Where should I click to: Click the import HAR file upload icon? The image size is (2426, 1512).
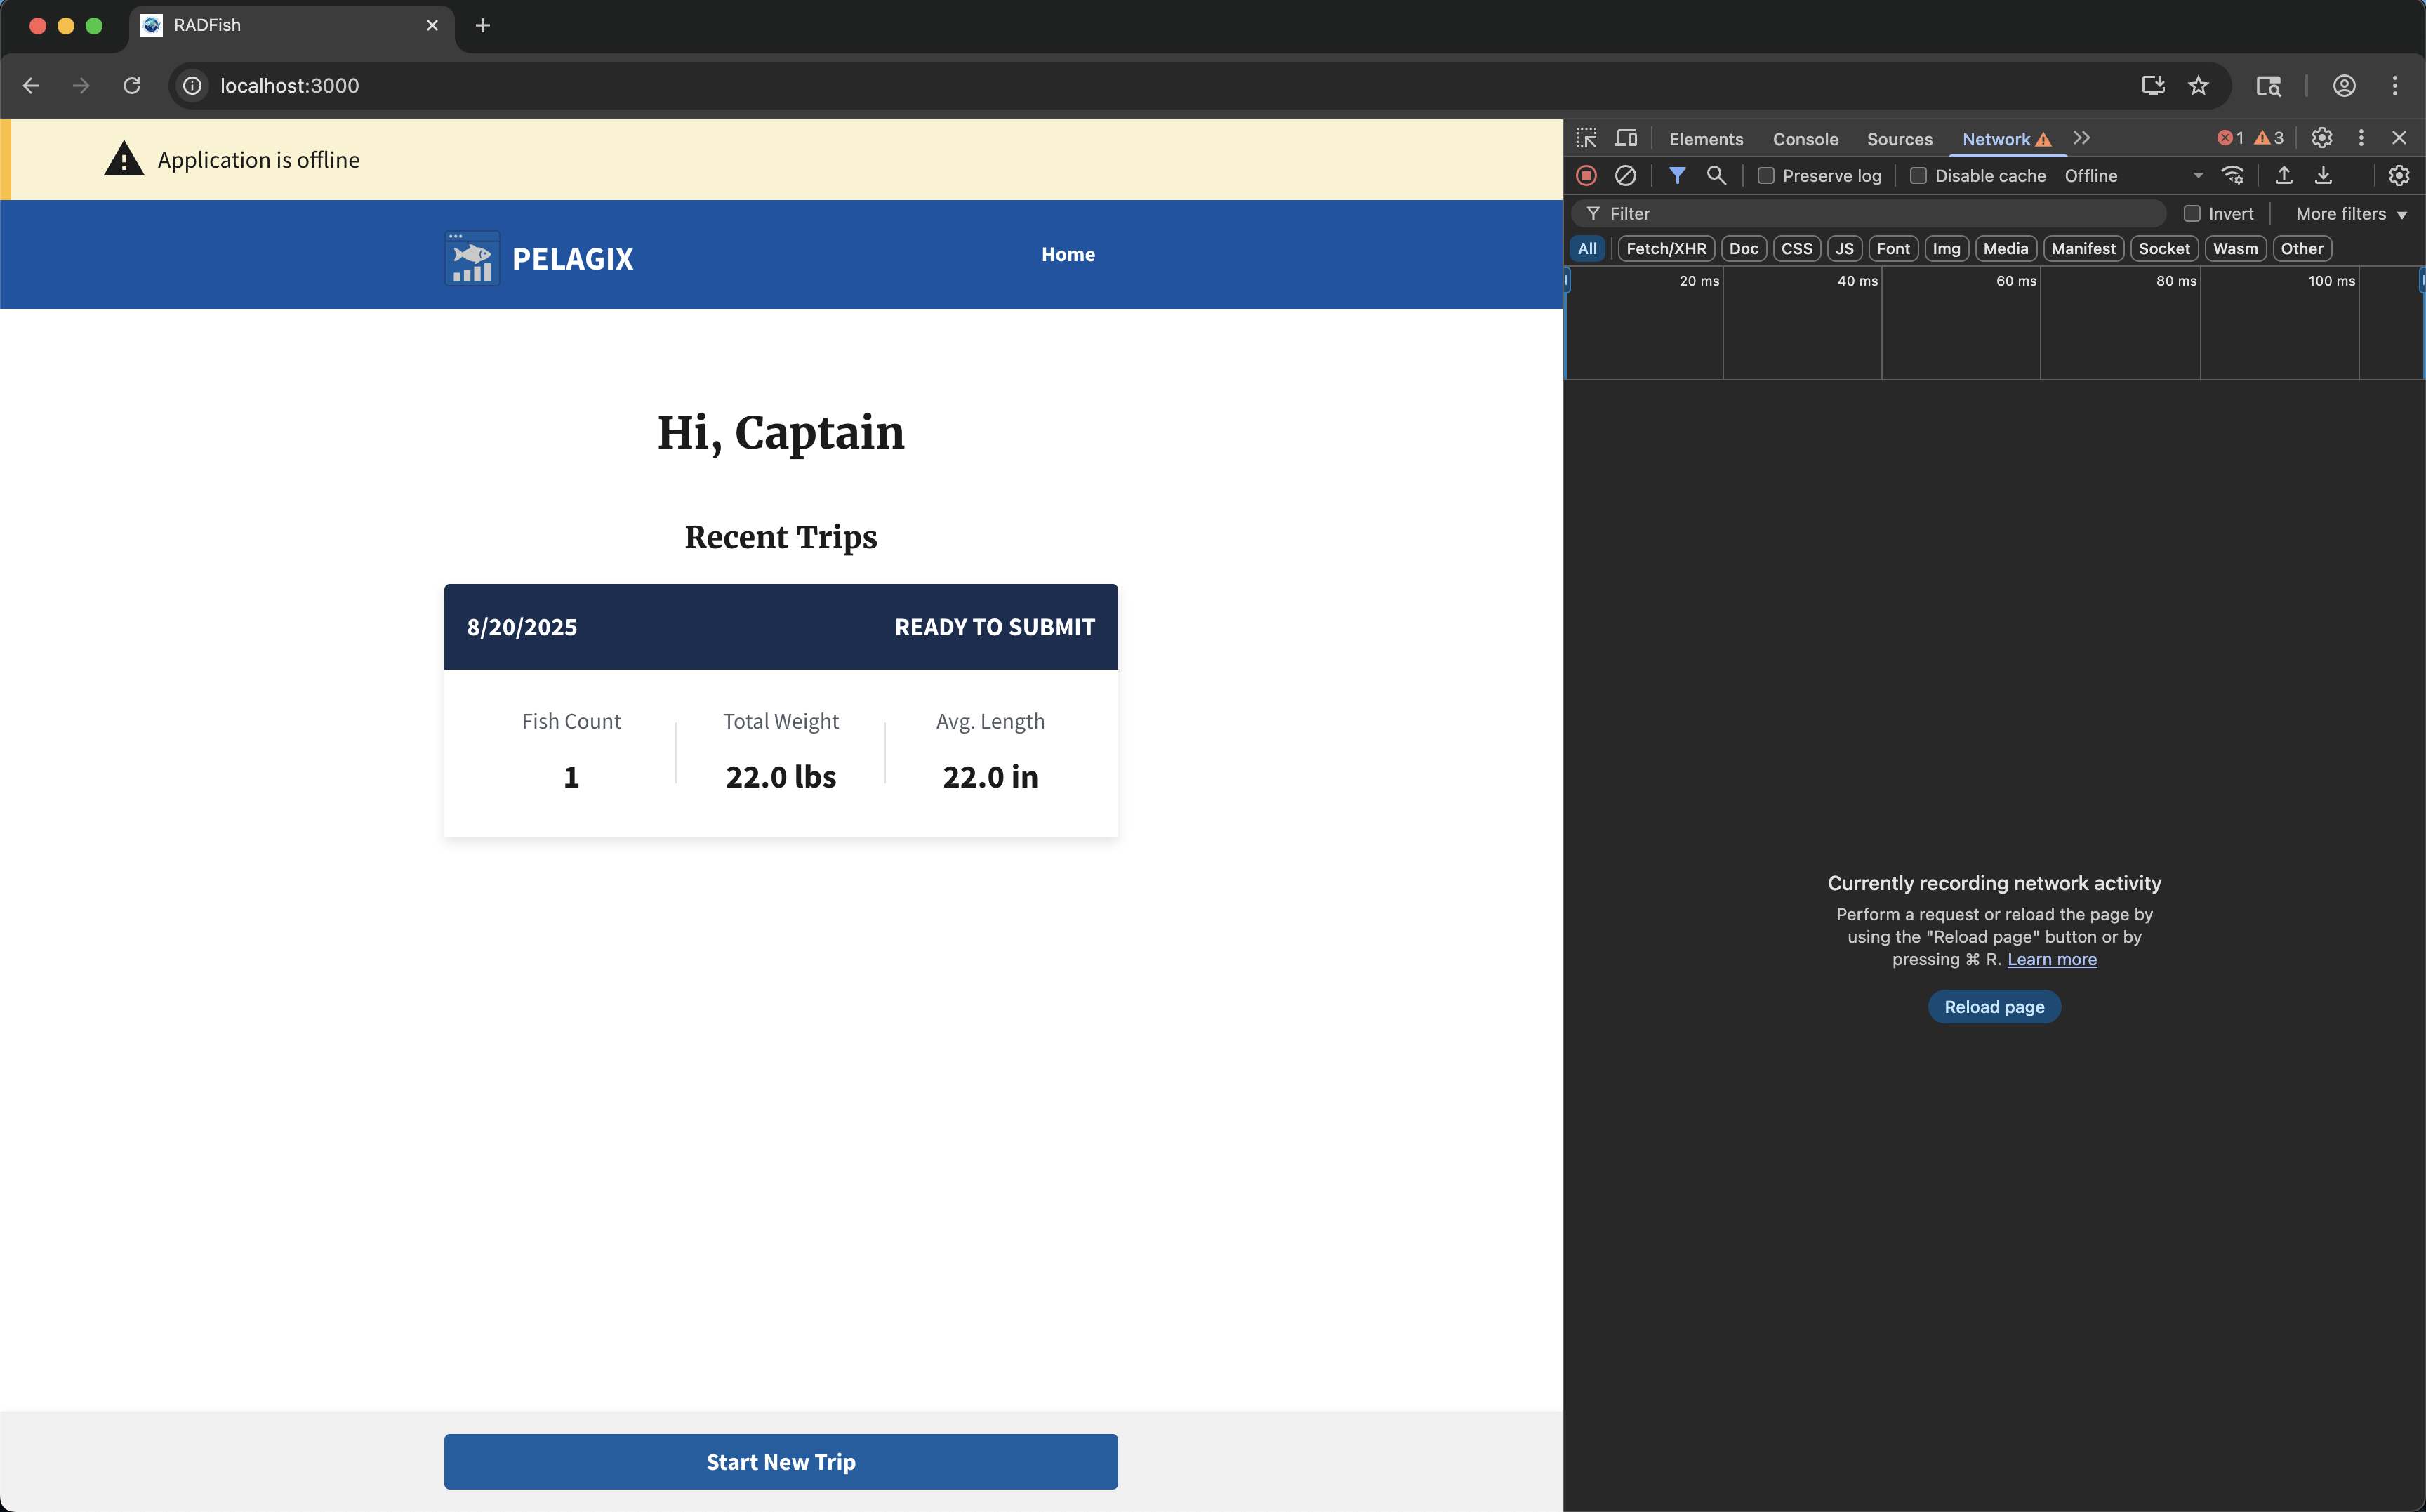(x=2284, y=176)
